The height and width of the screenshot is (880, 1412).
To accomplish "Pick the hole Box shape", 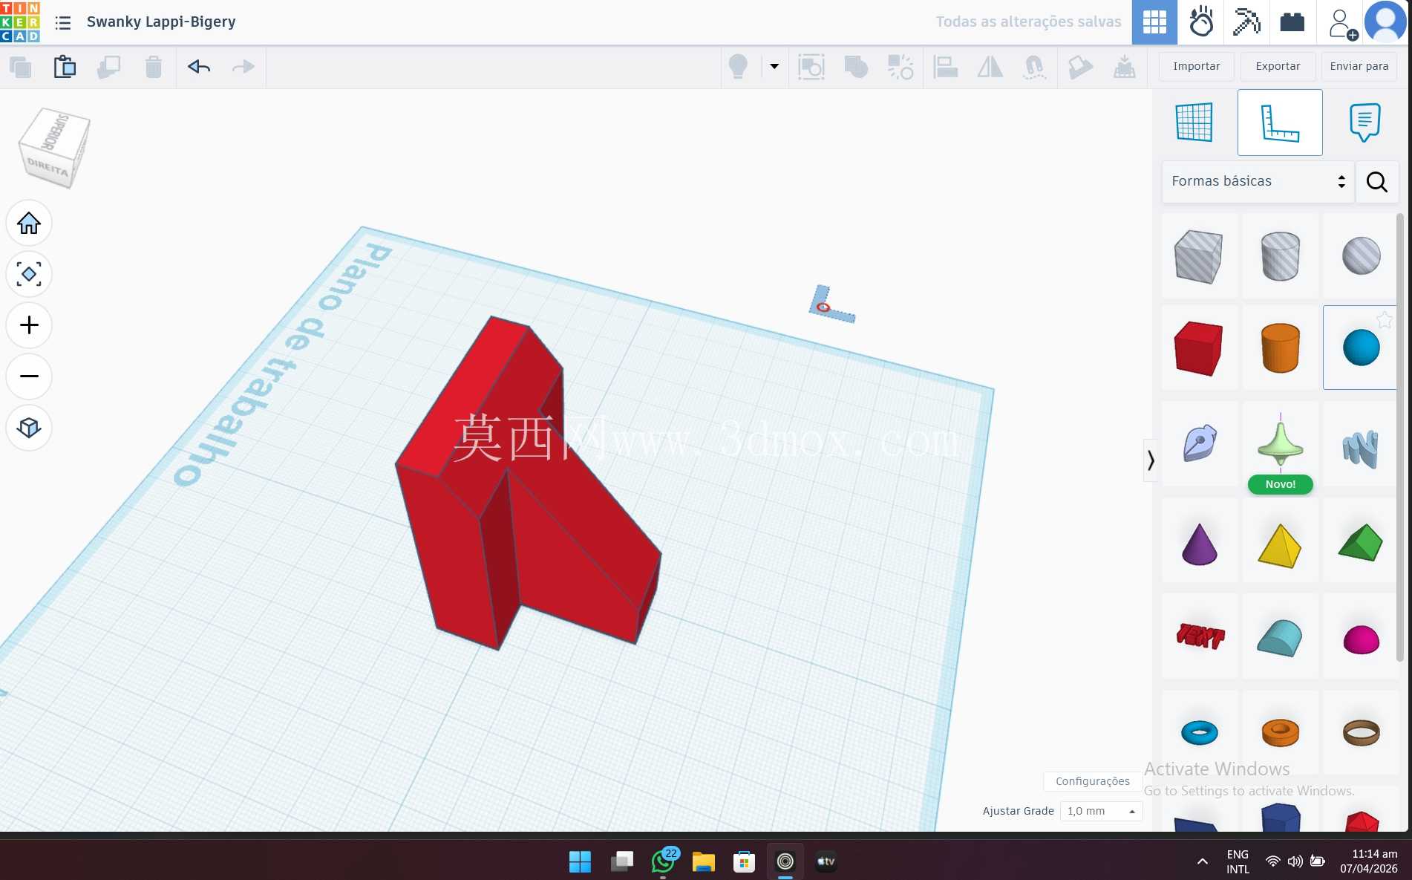I will pos(1199,256).
